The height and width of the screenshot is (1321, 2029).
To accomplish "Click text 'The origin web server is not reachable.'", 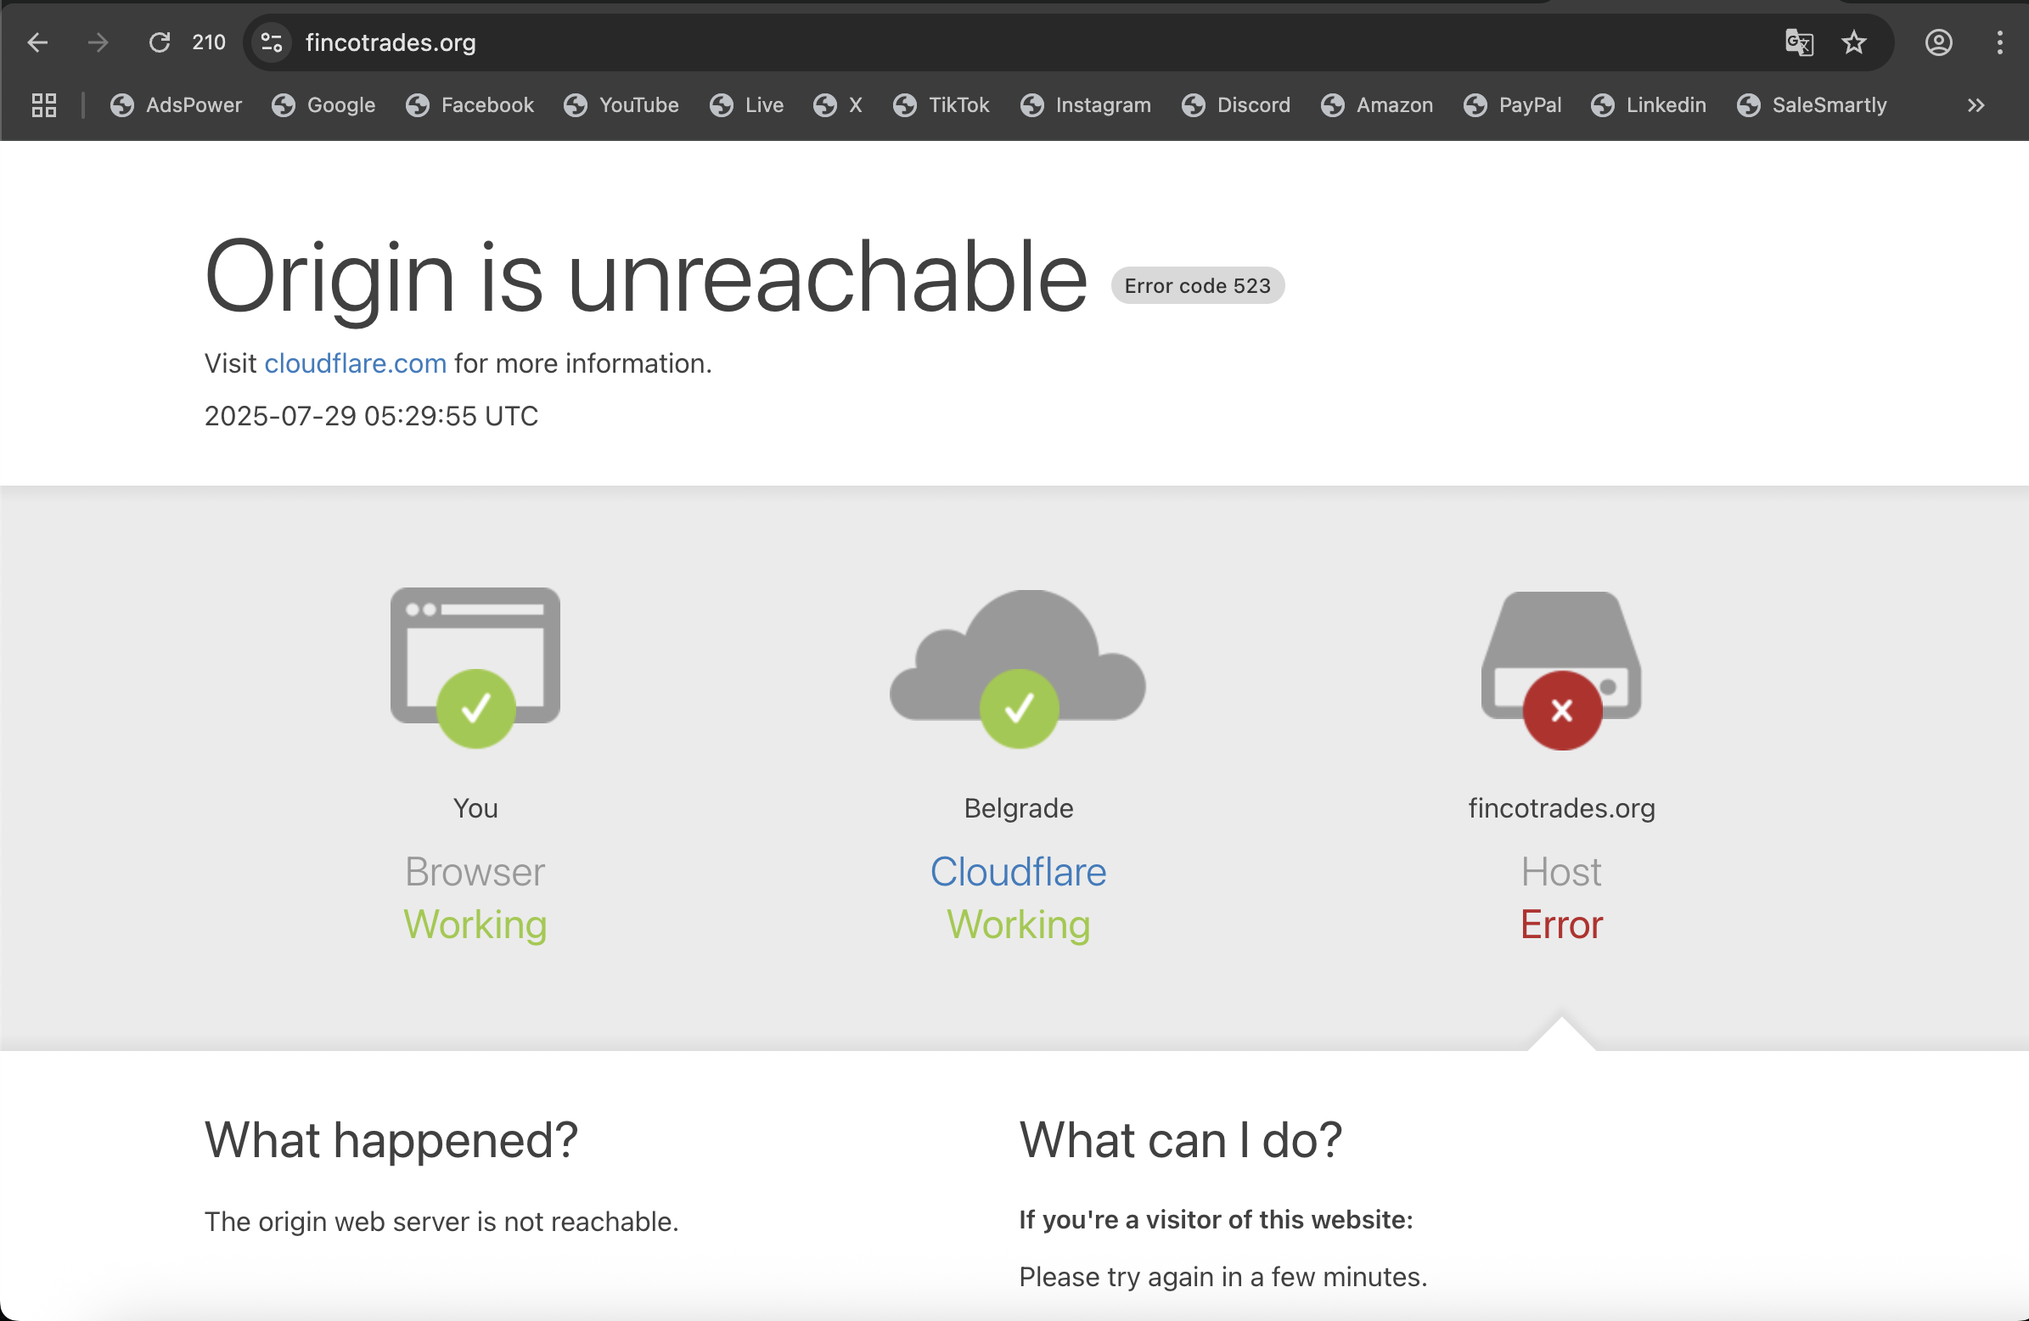I will pyautogui.click(x=441, y=1222).
